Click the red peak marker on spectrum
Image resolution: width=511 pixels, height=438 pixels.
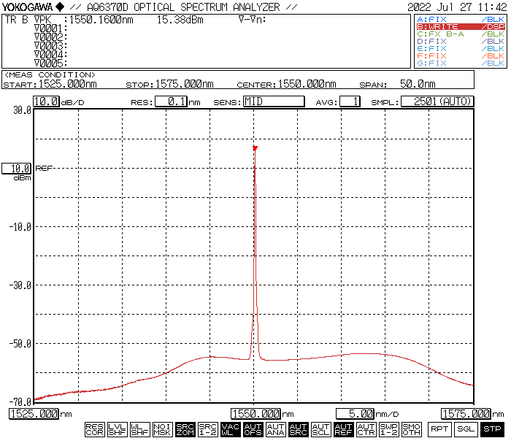[255, 149]
